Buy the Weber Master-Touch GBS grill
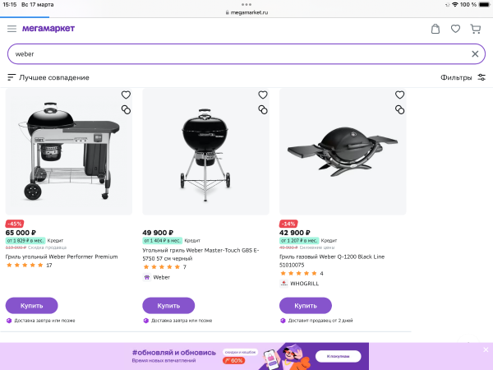 168,305
